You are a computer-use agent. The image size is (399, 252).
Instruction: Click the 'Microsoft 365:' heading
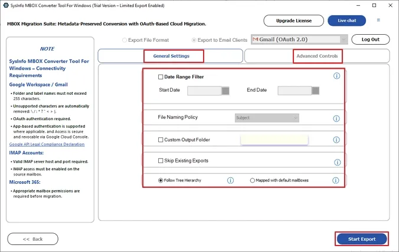pyautogui.click(x=25, y=182)
